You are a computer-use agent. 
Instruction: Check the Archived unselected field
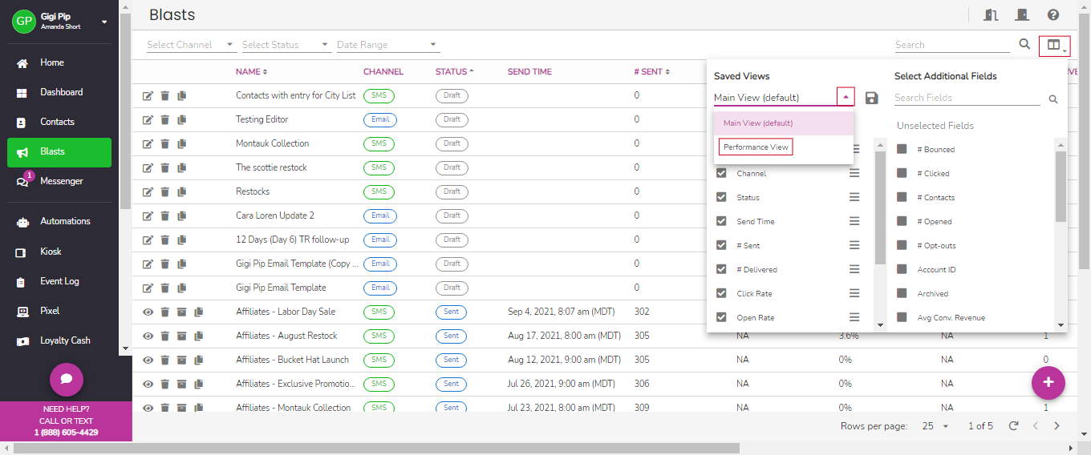click(902, 293)
